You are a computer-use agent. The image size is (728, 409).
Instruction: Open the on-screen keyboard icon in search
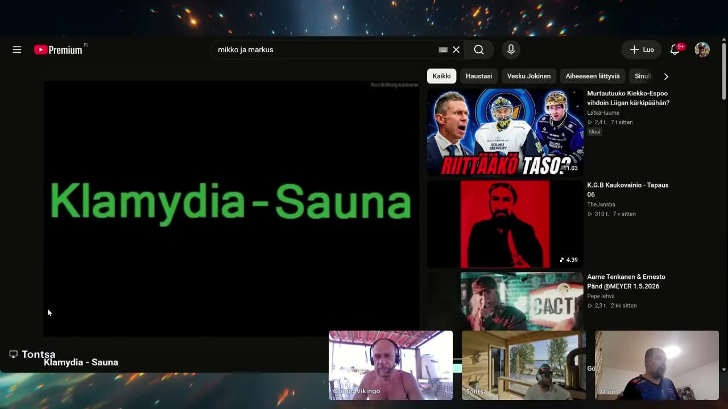[x=443, y=50]
